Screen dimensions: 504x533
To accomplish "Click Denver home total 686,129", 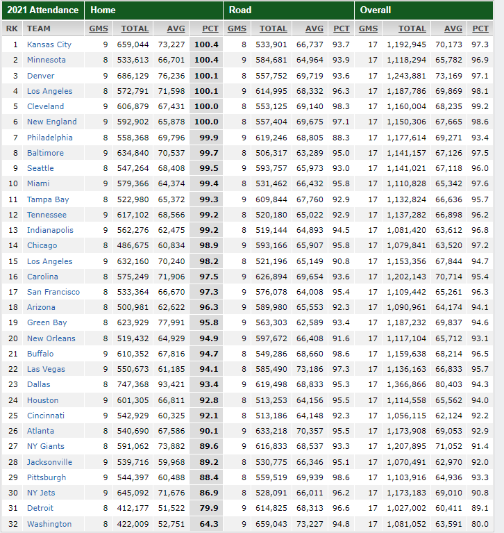I will (x=133, y=76).
